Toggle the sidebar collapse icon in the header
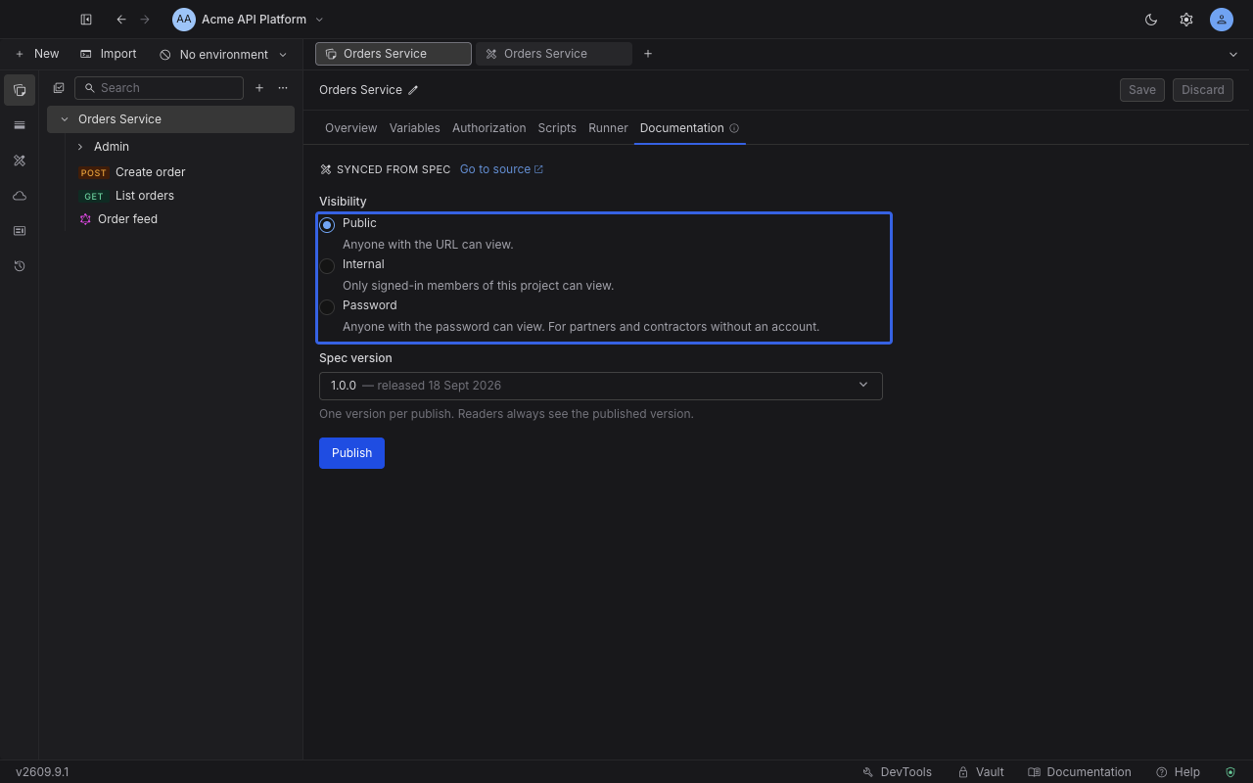 86,20
